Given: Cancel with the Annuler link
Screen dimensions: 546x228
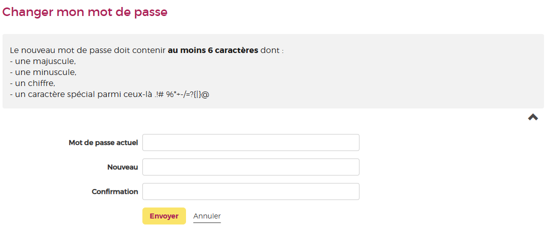Looking at the screenshot, I should 207,216.
